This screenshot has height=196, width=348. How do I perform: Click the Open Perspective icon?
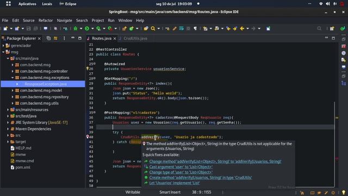332,28
